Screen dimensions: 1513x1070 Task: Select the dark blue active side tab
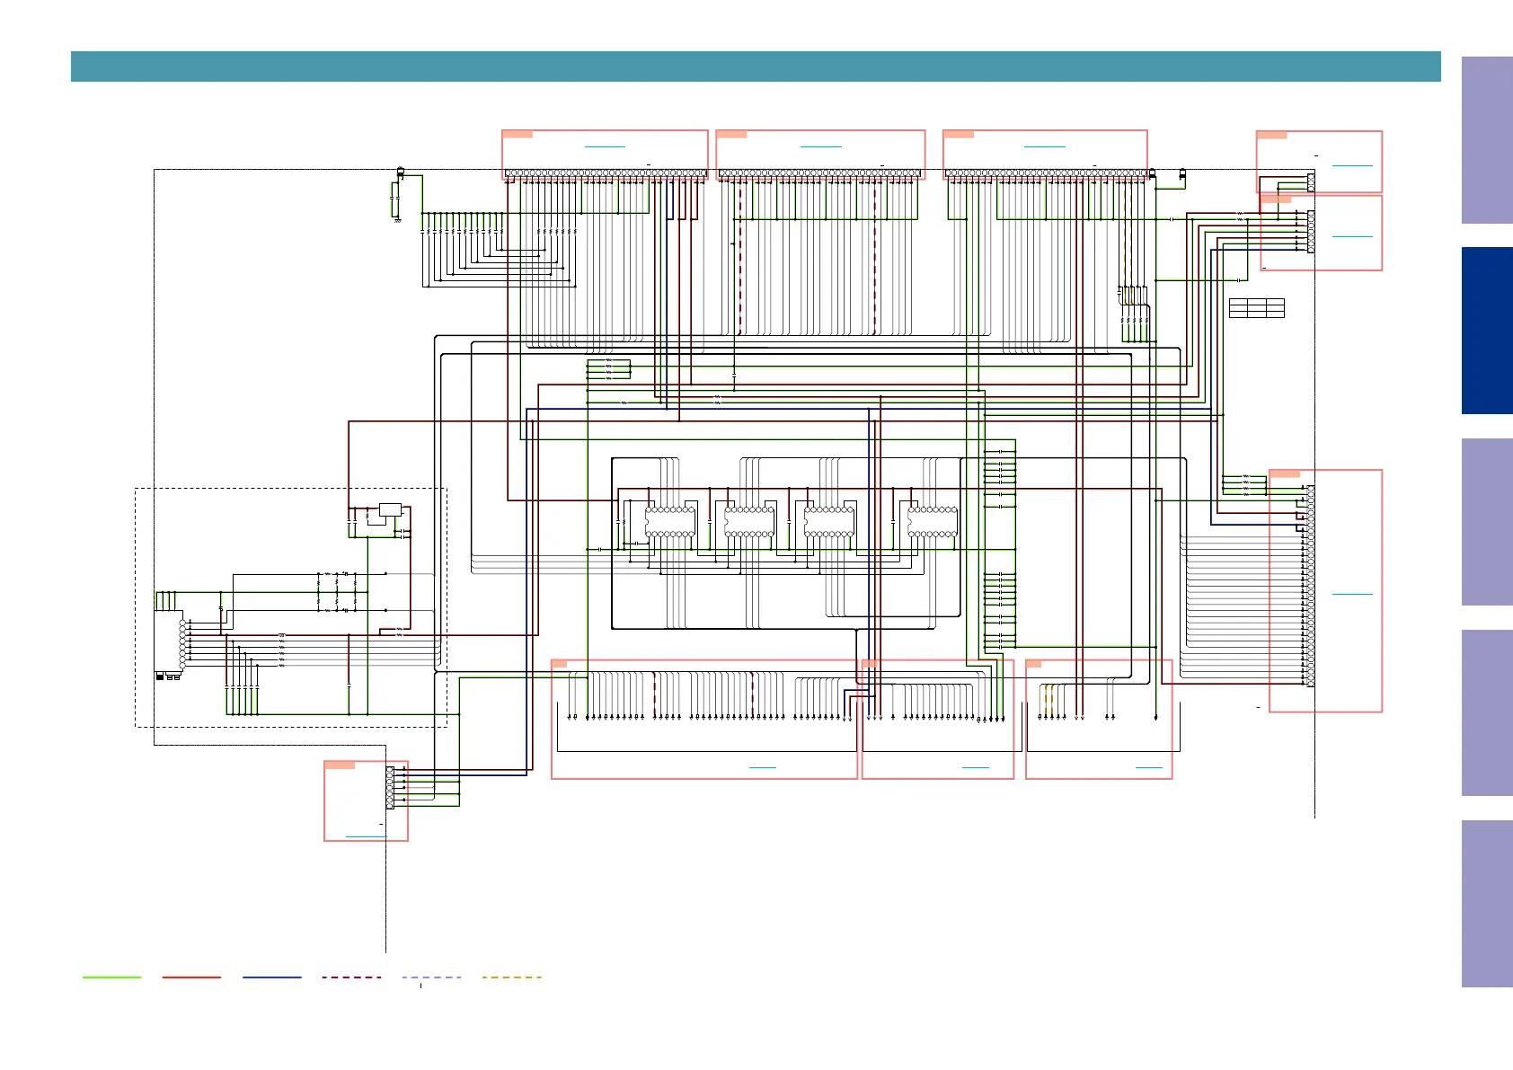(x=1487, y=331)
